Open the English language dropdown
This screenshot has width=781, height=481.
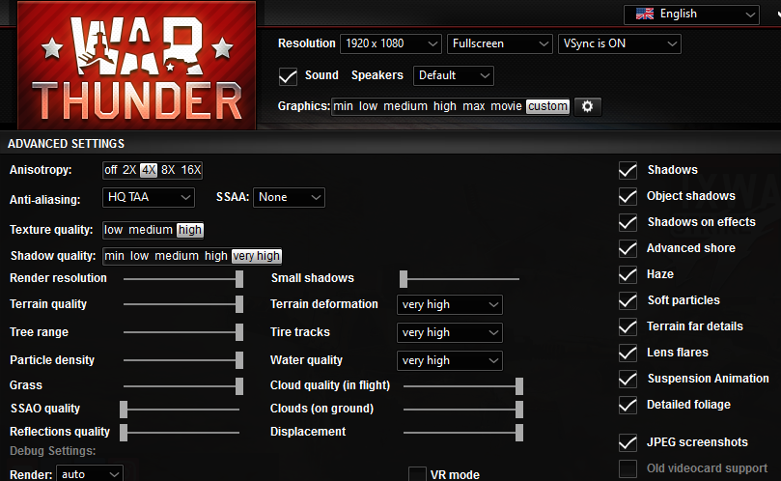[x=691, y=14]
